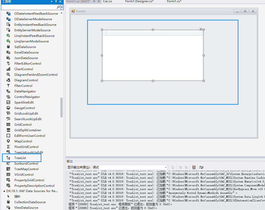
Task: Pick the FilterEditorControl funnel icon
Action: pos(8,63)
